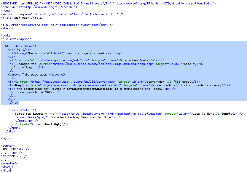This screenshot has height=173, width=247.
Task: Click the title 'last week' line
Action: (x=22, y=18)
